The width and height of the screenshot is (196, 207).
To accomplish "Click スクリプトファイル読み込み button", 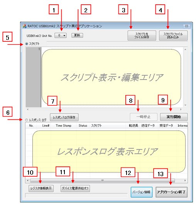I will coord(173,36).
